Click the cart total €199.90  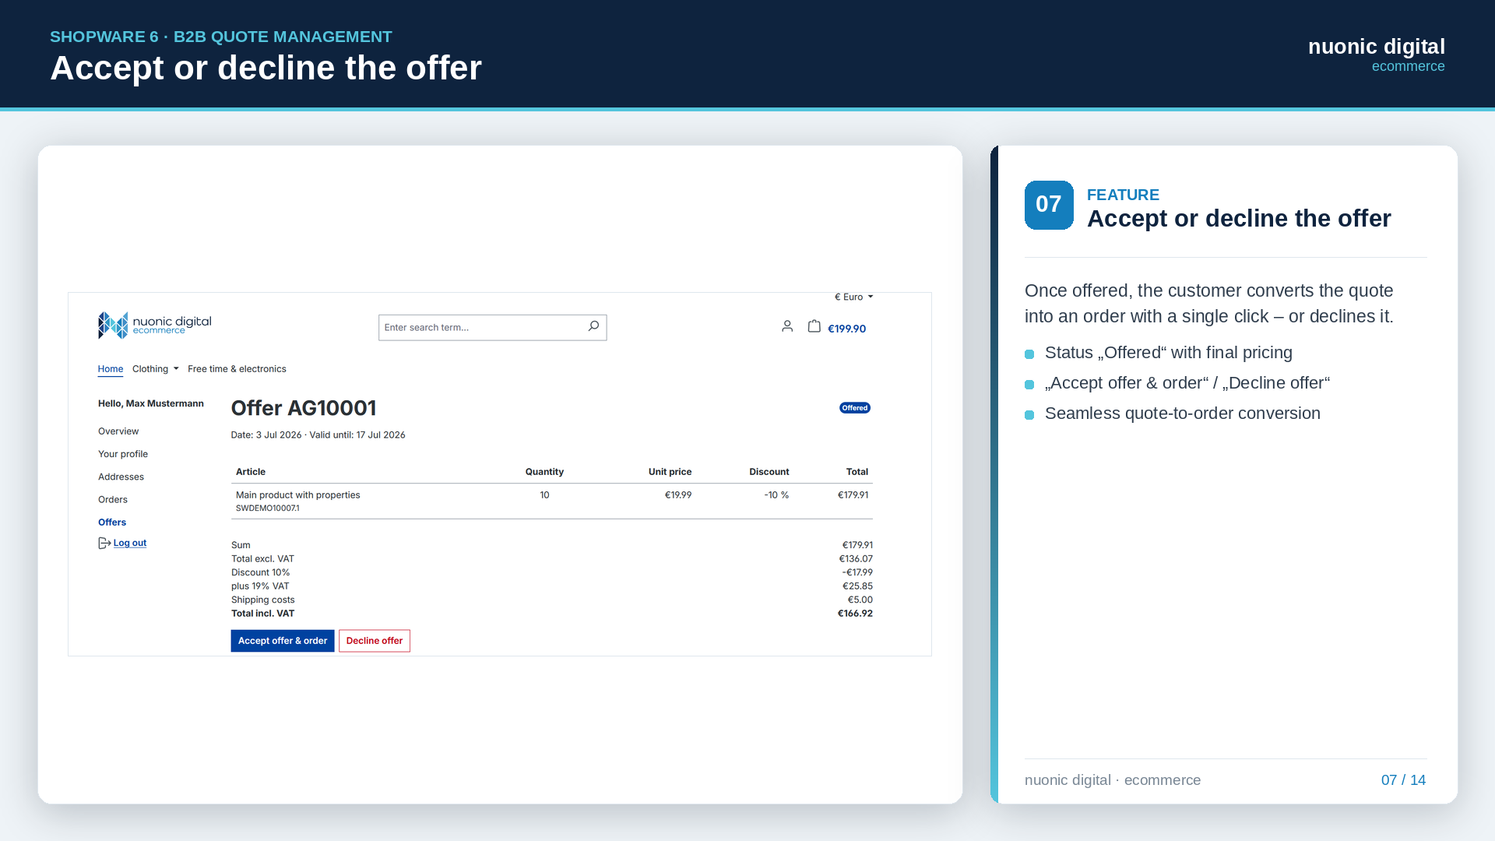pos(846,329)
